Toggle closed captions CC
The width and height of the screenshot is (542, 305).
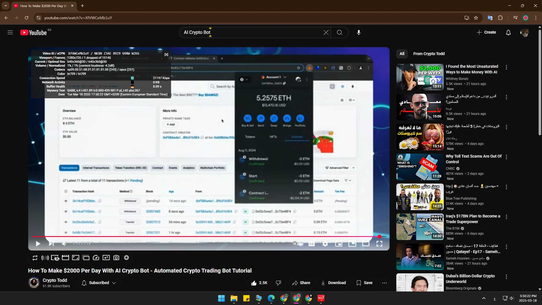(311, 244)
